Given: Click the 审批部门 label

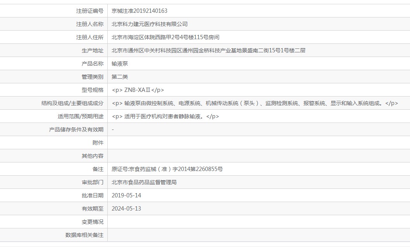Looking at the screenshot, I should coord(93,182).
